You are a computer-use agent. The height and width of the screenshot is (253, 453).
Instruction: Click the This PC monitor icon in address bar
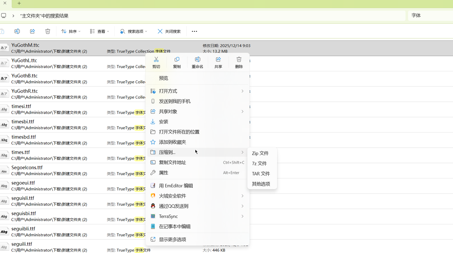coord(4,16)
